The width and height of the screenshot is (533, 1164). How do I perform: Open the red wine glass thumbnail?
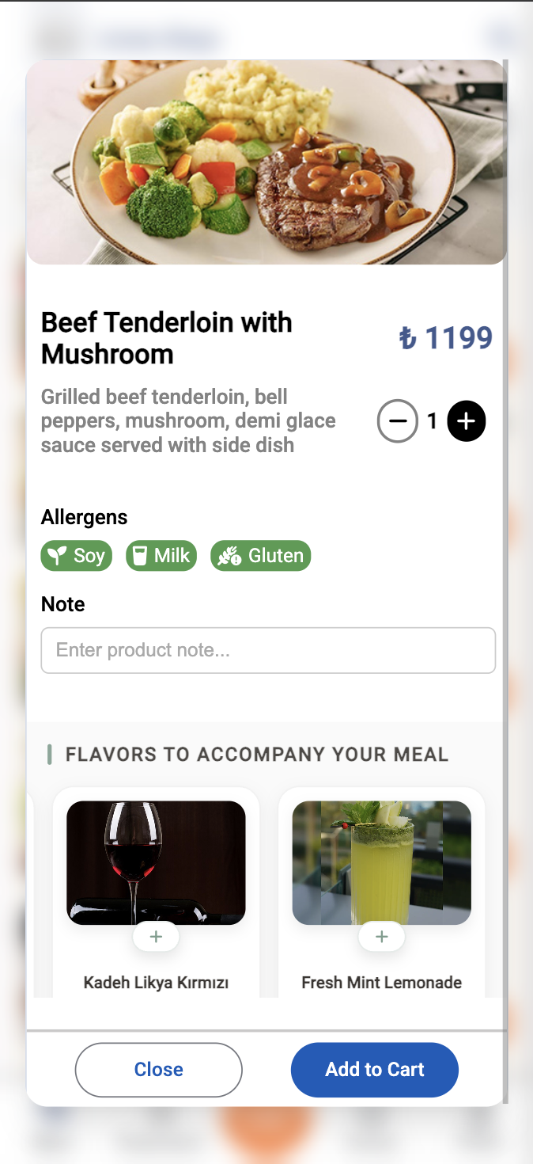156,862
